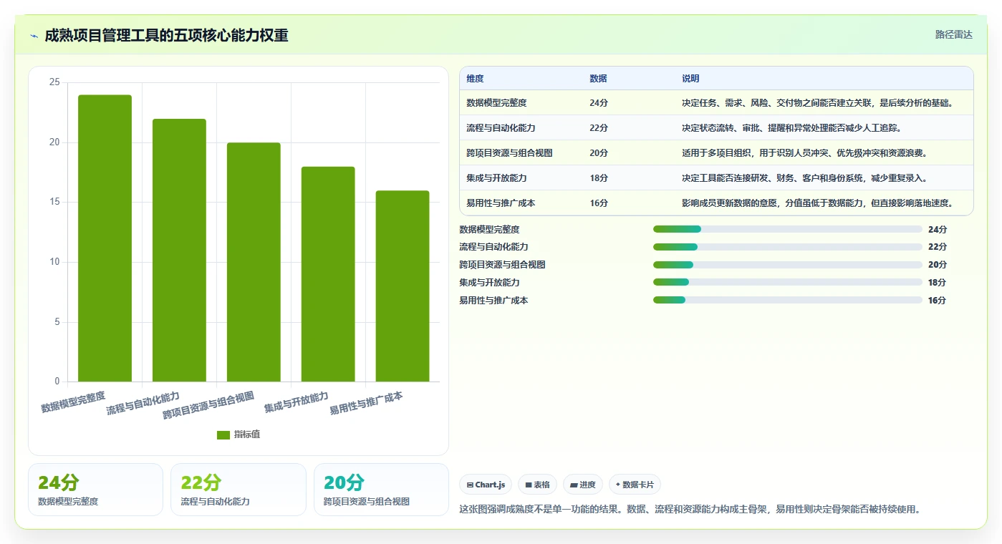Click the description starting 影响成员更新数据的意愿
1002x544 pixels.
(817, 203)
